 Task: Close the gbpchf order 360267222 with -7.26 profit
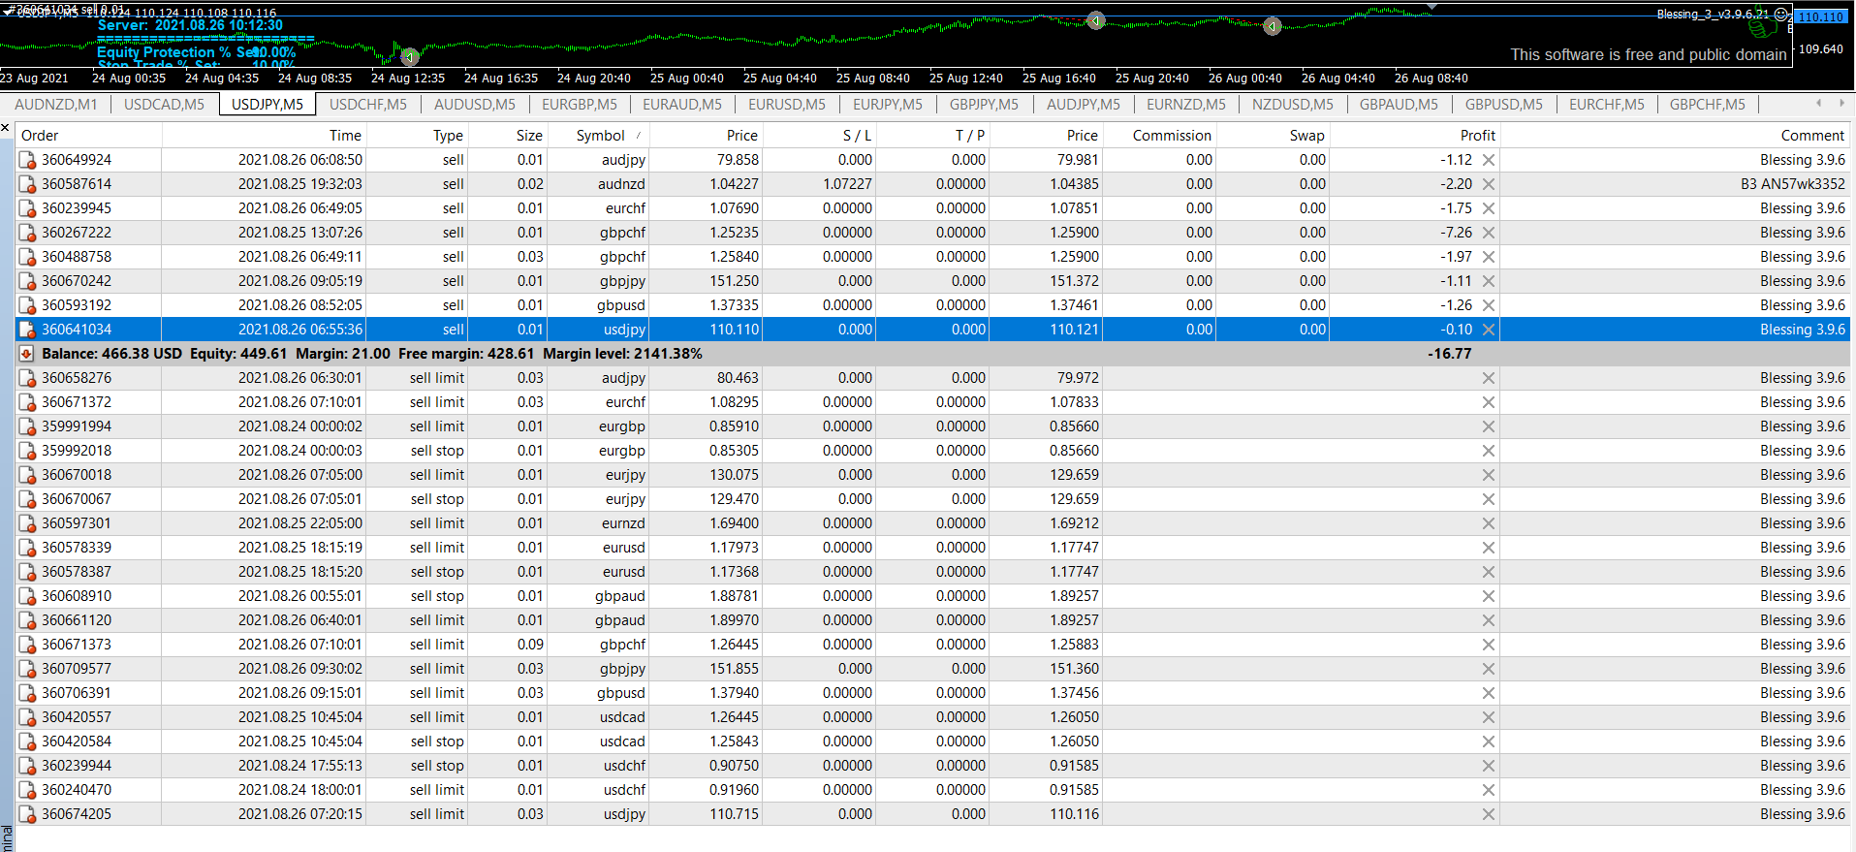point(1489,233)
